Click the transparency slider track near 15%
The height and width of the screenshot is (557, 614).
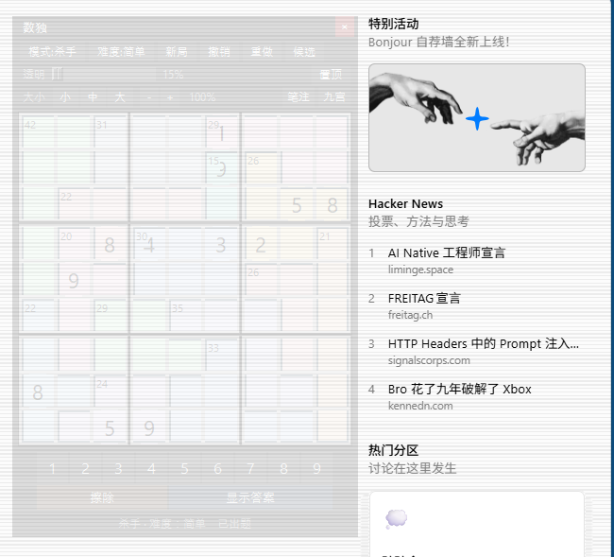[x=104, y=74]
